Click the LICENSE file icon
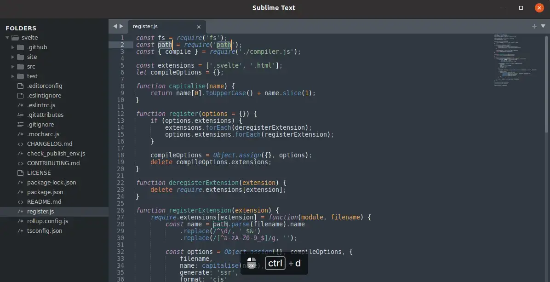550x282 pixels. [20, 173]
